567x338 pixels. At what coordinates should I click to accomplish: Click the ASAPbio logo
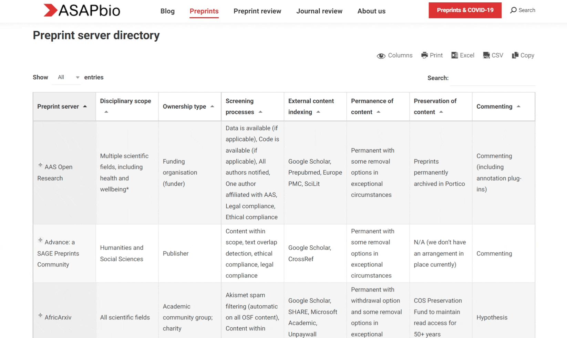tap(81, 10)
